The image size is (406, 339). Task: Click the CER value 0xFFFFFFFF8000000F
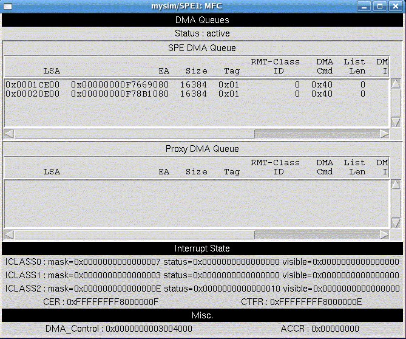coord(113,302)
